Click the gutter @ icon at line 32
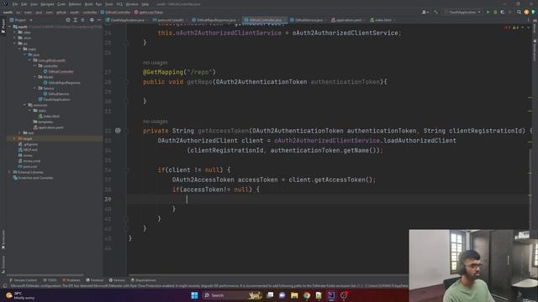538x302 pixels. pos(118,131)
